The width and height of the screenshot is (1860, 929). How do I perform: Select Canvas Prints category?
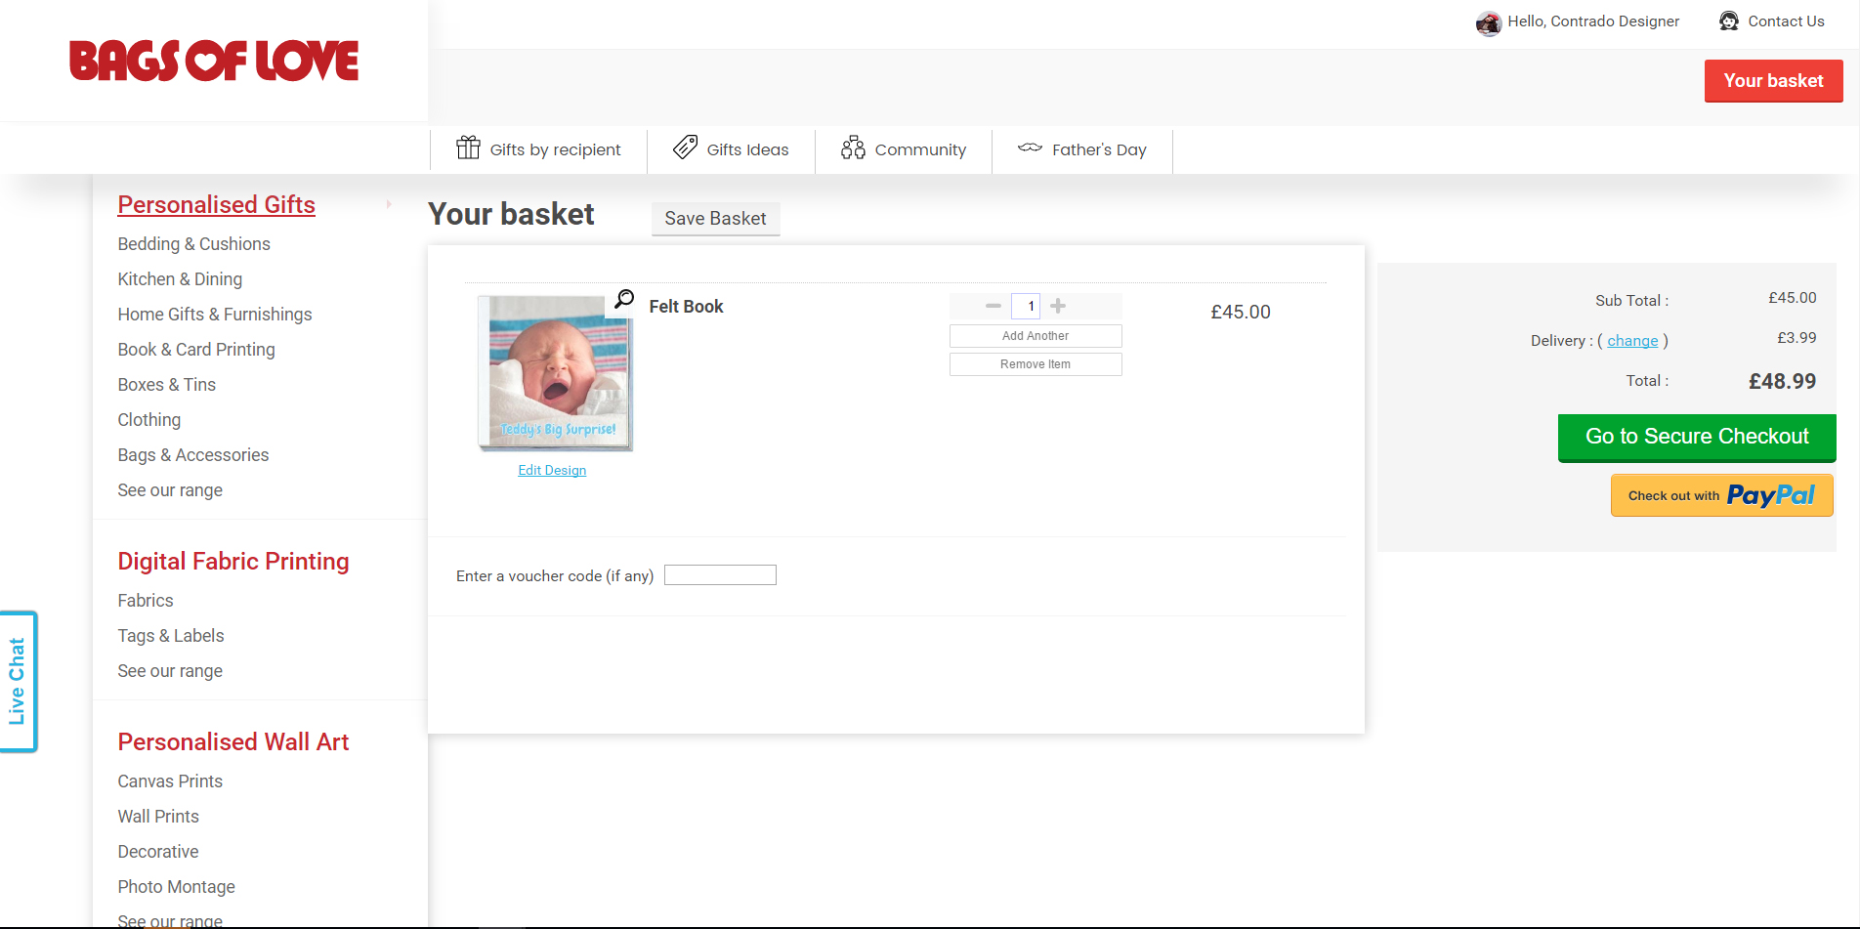coord(170,781)
